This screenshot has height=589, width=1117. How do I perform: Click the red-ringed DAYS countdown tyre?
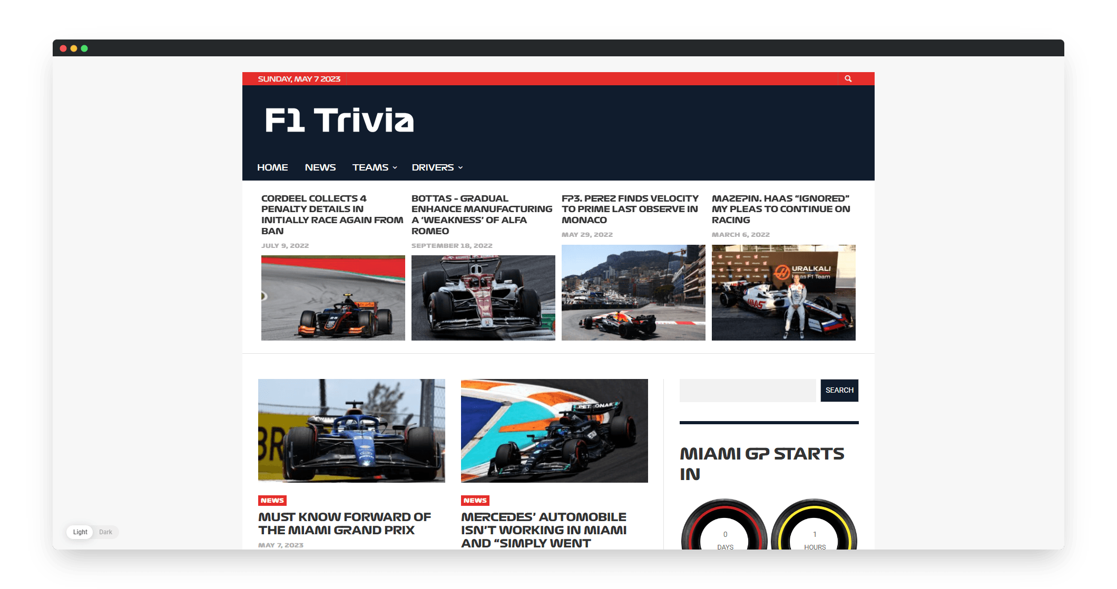pyautogui.click(x=724, y=525)
